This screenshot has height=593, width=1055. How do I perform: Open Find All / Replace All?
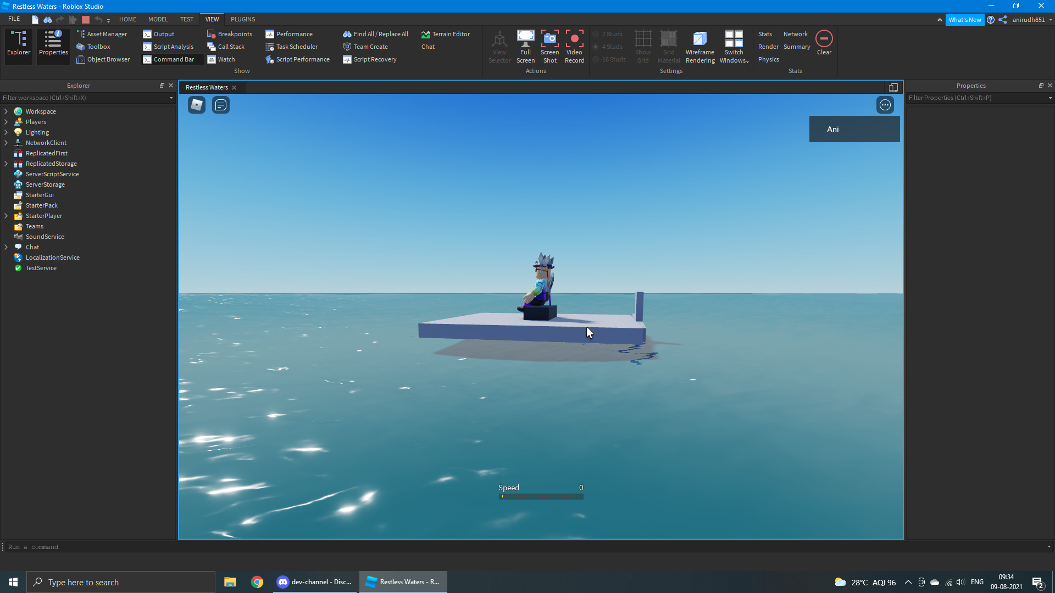pyautogui.click(x=376, y=34)
